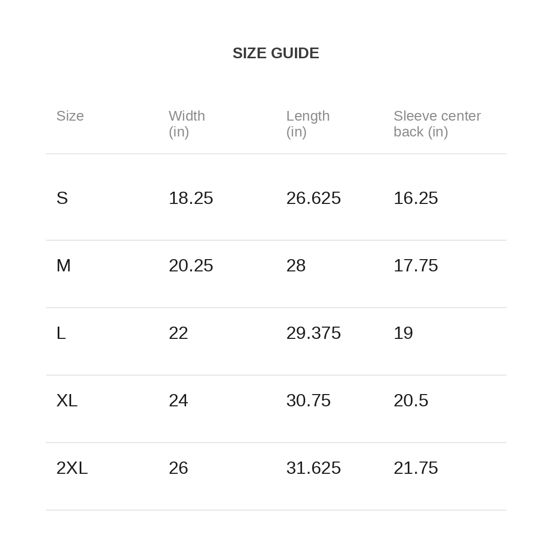Image resolution: width=552 pixels, height=552 pixels.
Task: Select the L size row label
Action: coord(61,333)
